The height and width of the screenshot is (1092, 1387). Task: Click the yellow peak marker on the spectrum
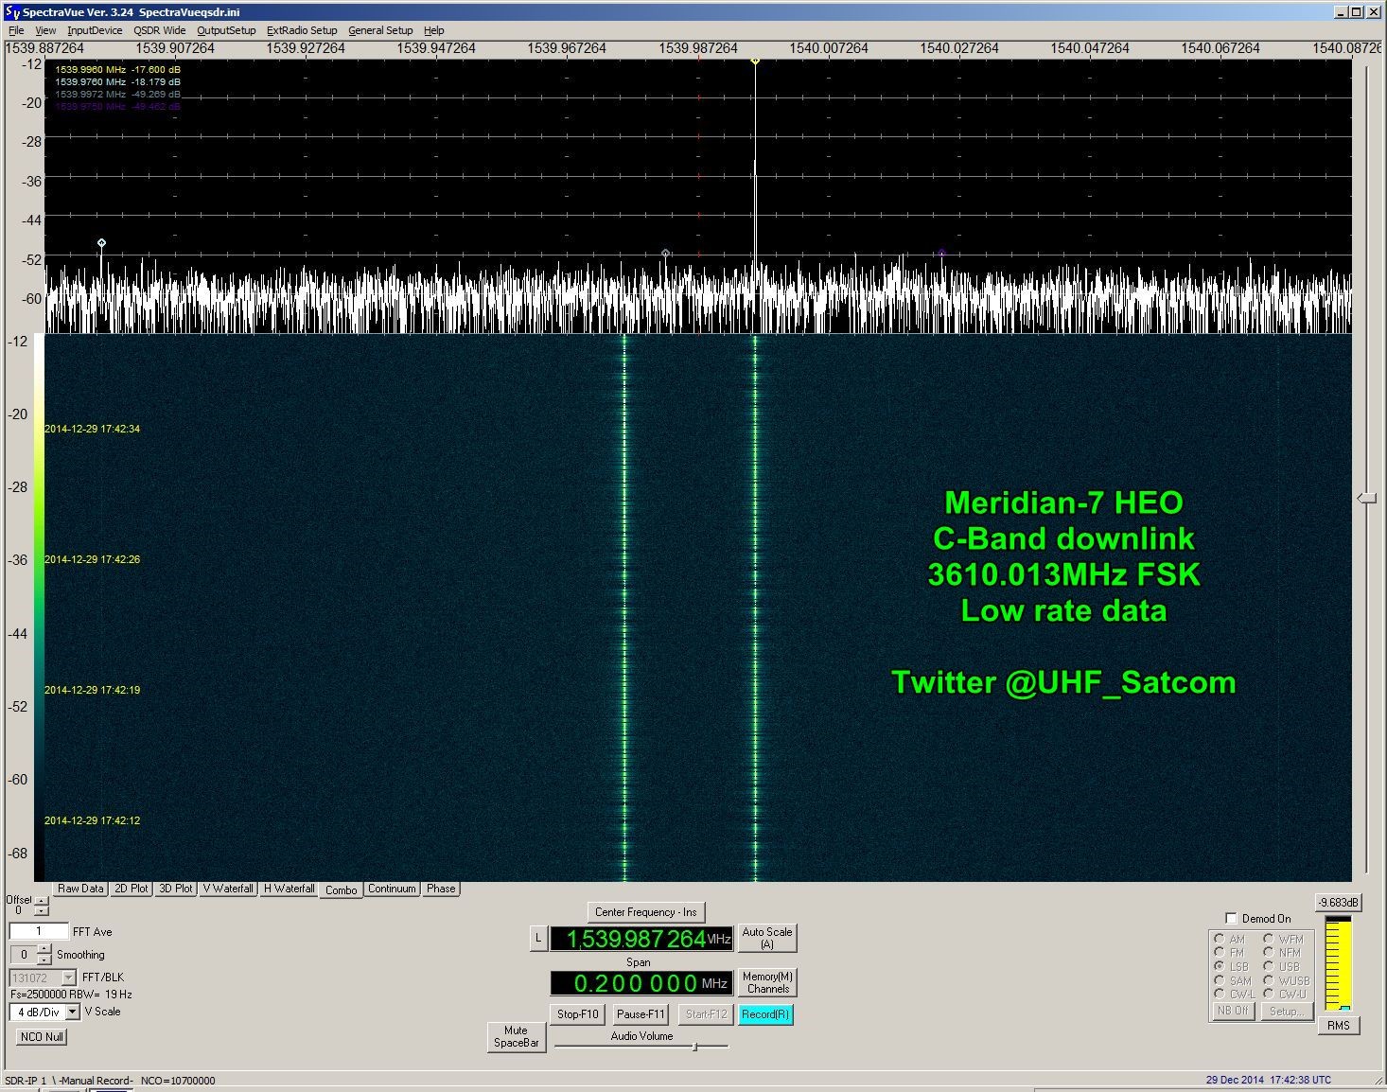pos(755,62)
